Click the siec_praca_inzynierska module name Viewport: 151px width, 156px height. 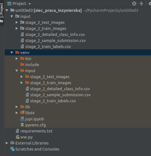(57, 10)
